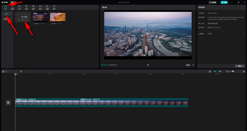Select the 本地 local media tab
247x131 pixels.
[x=6, y=14]
